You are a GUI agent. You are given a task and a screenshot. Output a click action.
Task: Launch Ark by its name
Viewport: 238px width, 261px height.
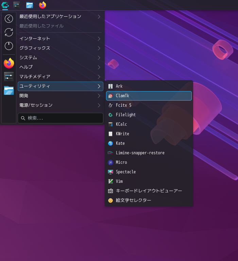(x=119, y=86)
